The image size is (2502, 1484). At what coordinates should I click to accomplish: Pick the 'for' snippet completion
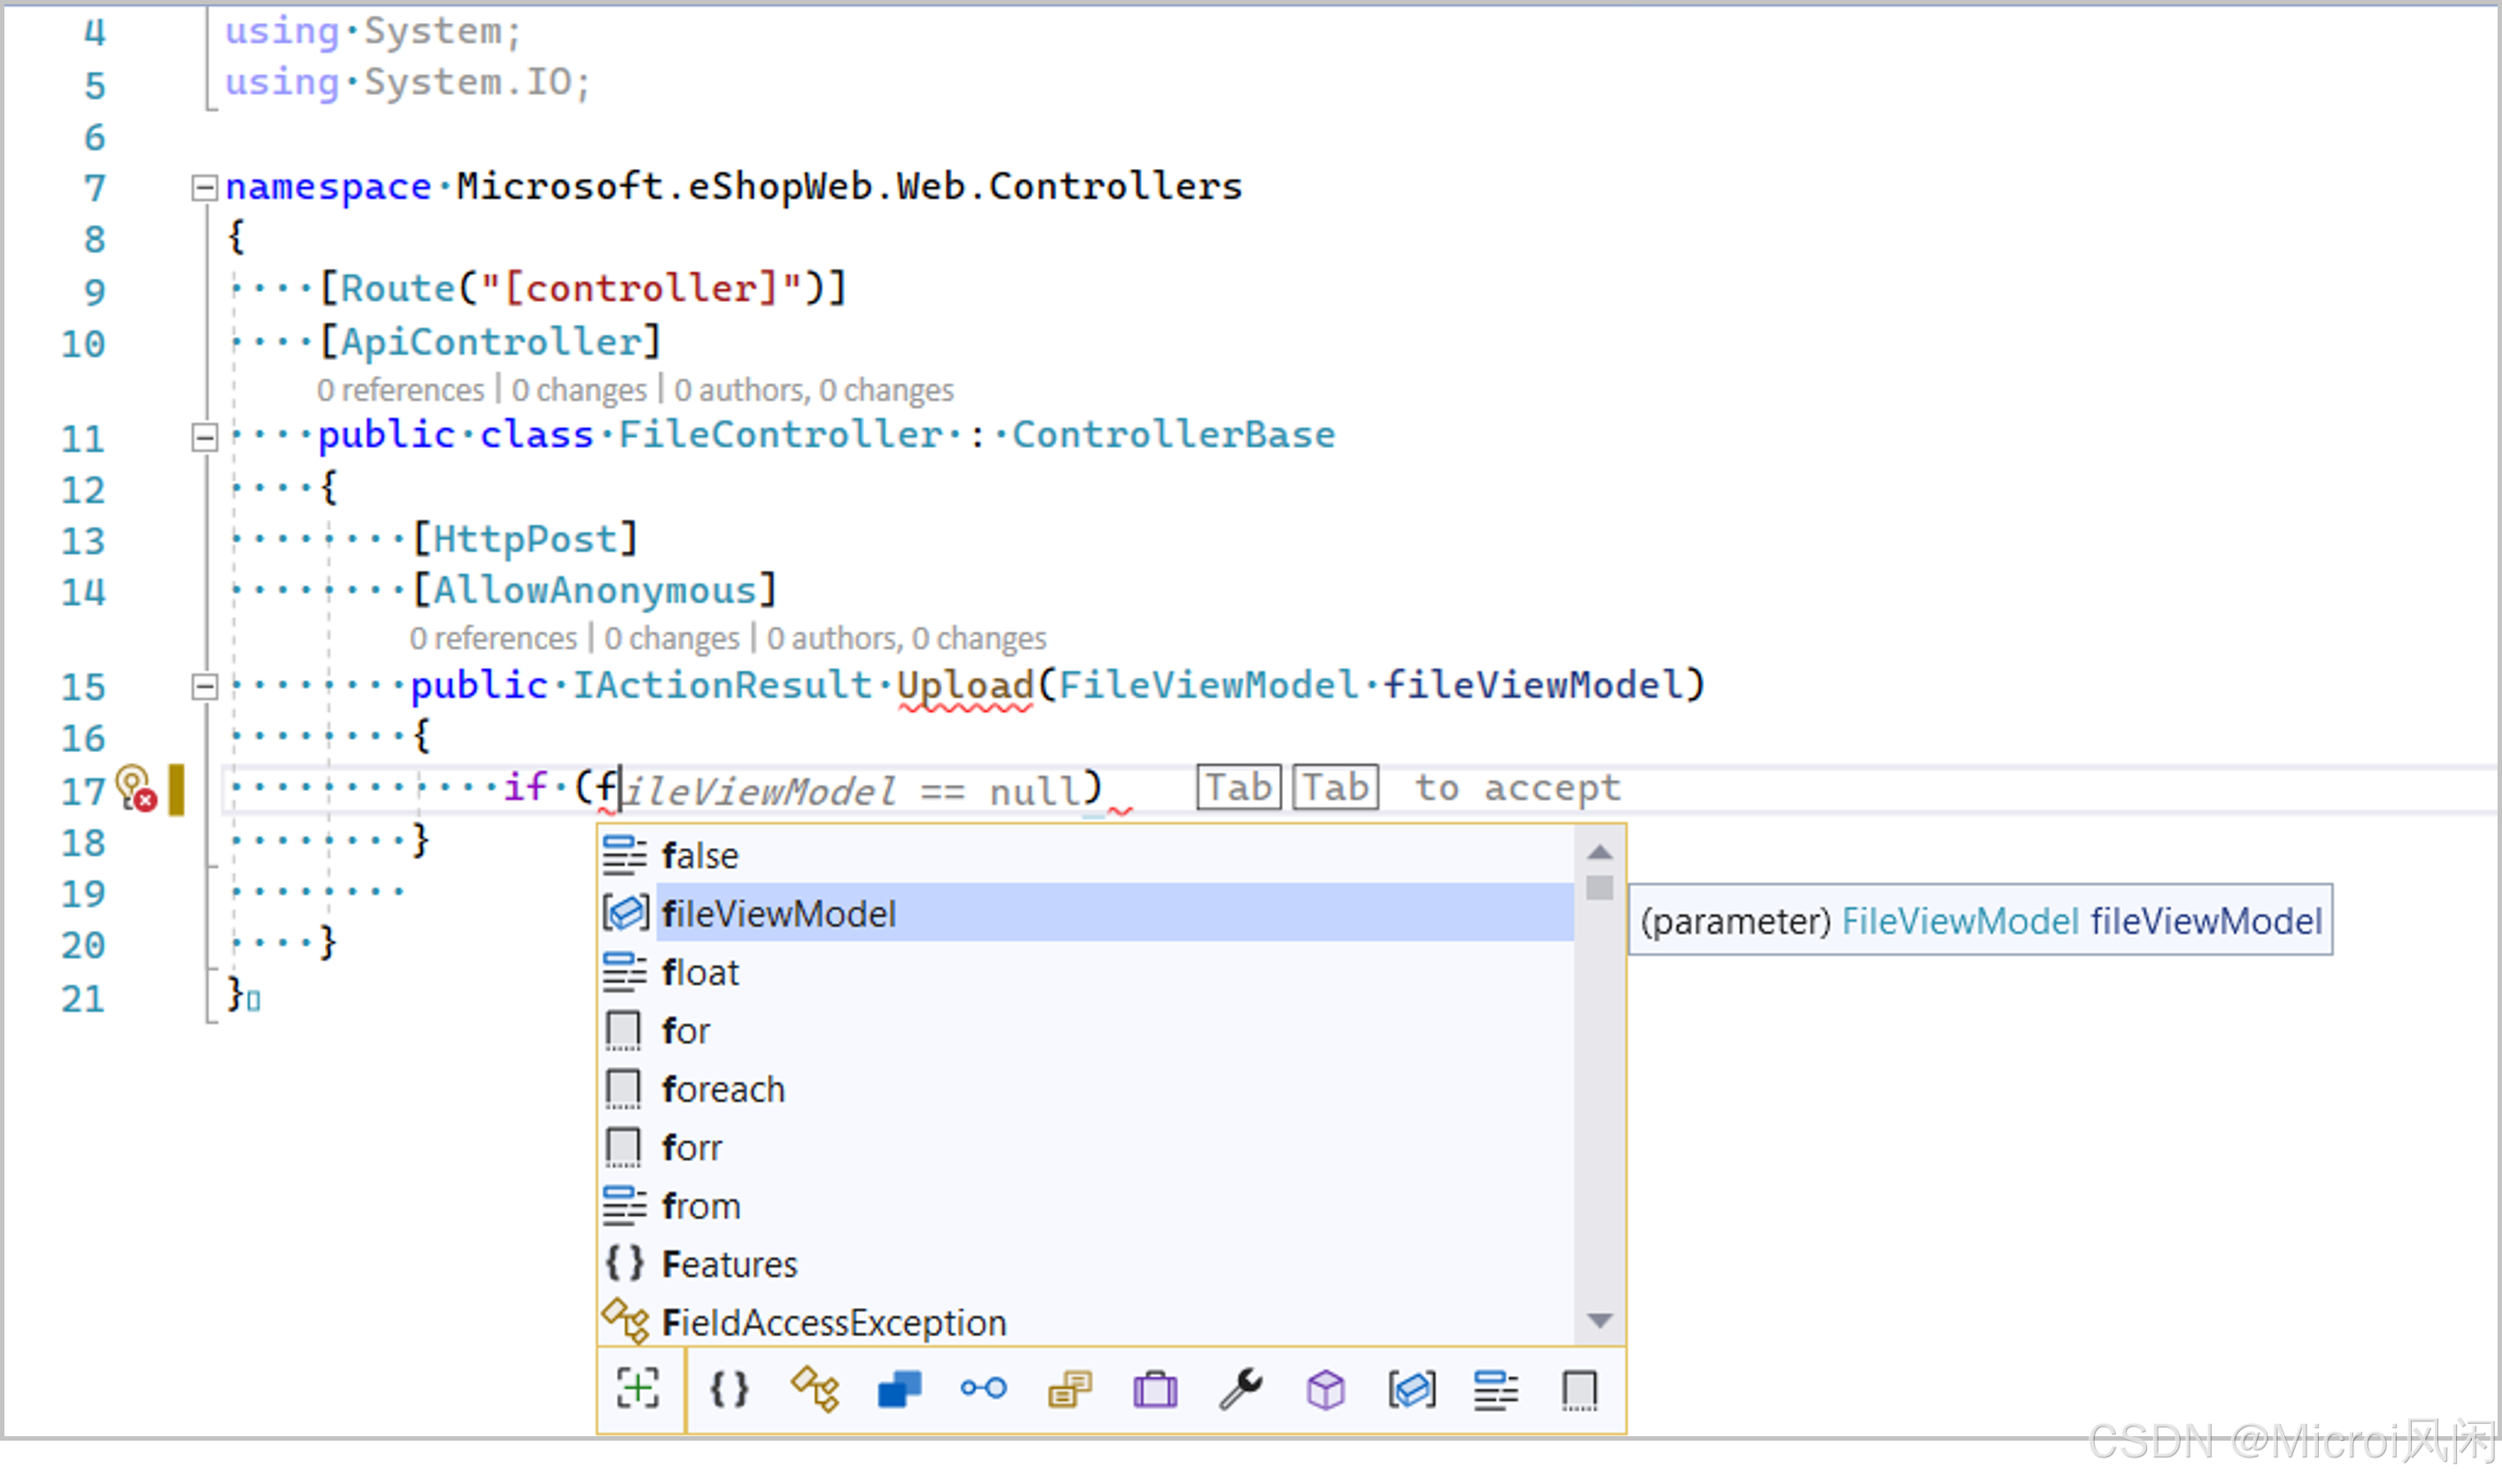[1085, 1031]
